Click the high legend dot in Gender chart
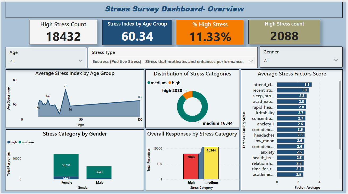The height and width of the screenshot is (194, 348). click(9, 142)
